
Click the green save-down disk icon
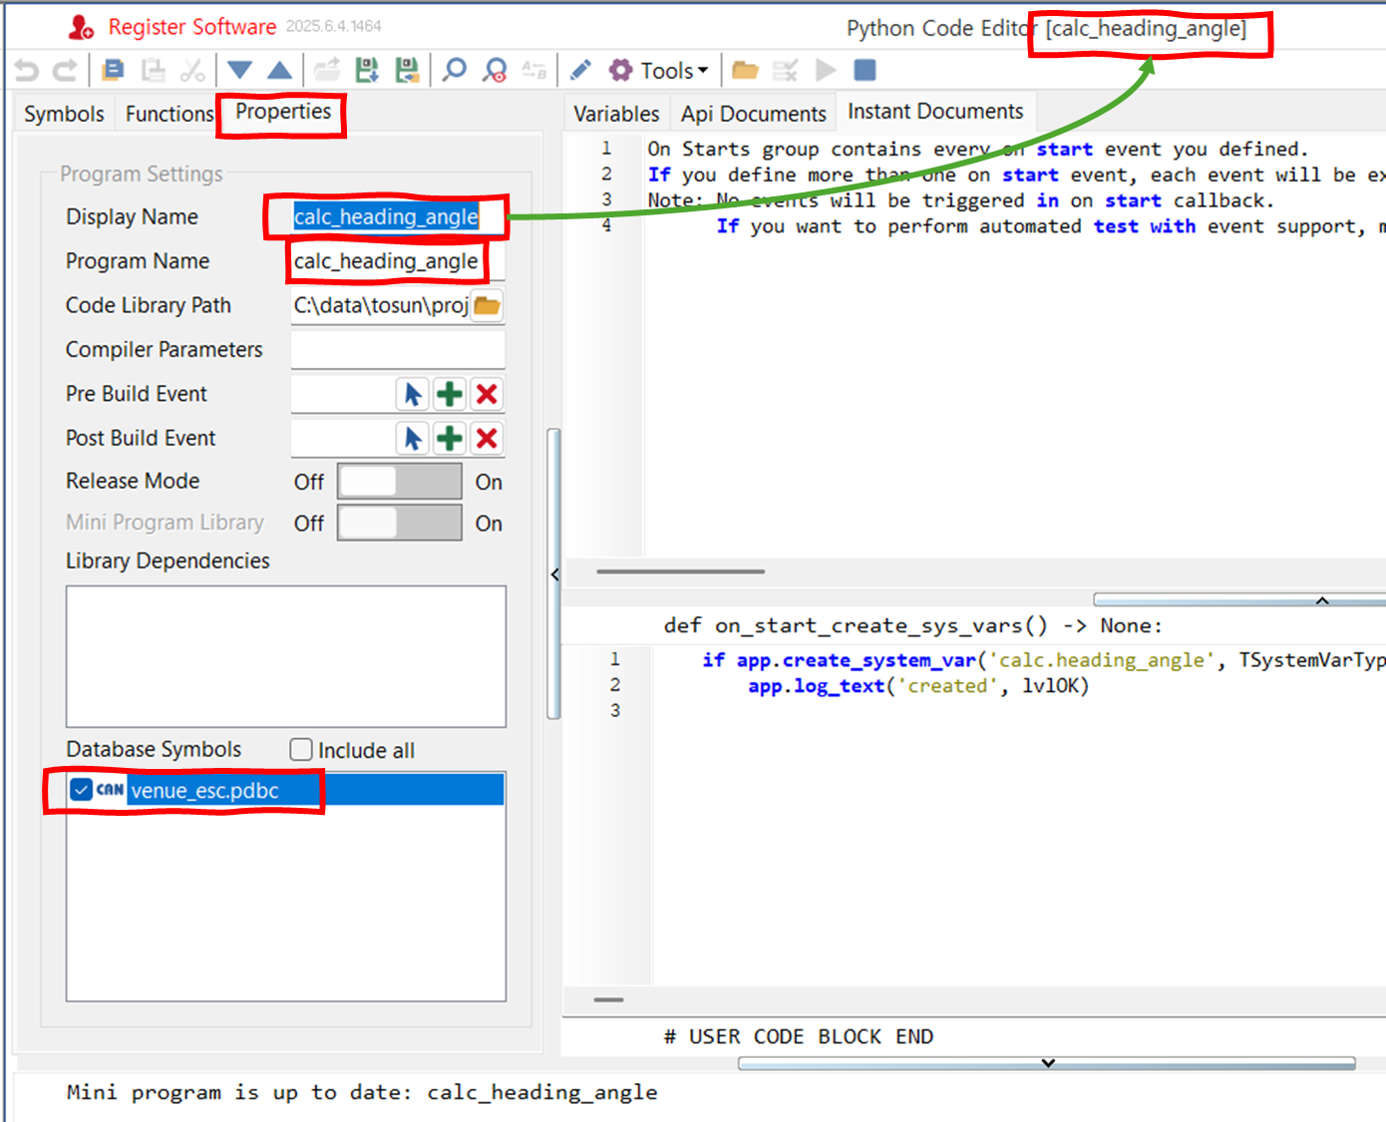click(367, 70)
